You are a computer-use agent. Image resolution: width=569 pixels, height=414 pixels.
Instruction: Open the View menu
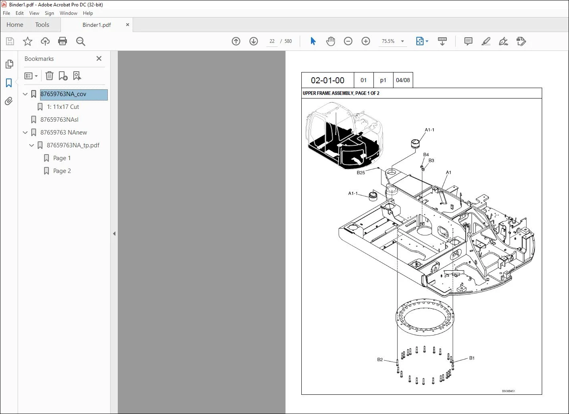tap(34, 13)
